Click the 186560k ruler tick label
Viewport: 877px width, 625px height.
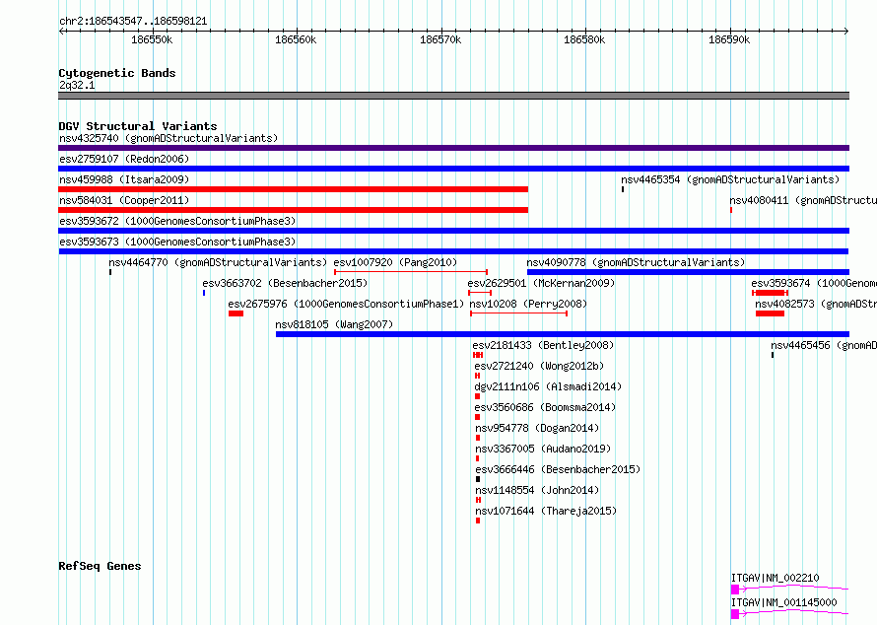[x=296, y=40]
